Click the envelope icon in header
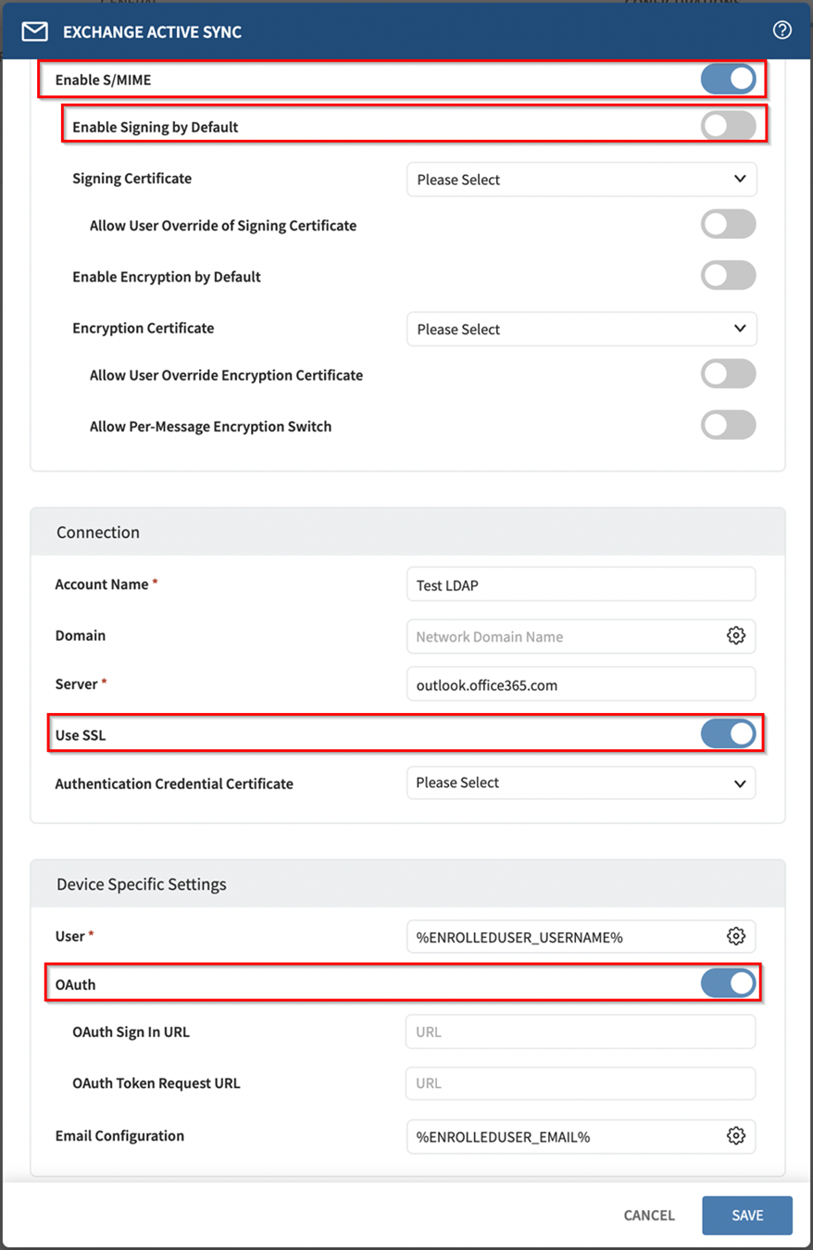The height and width of the screenshot is (1250, 813). click(x=34, y=32)
